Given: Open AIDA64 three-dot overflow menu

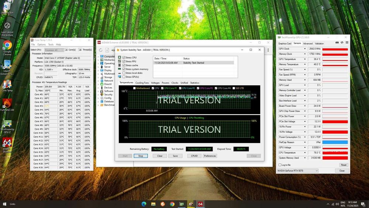Looking at the screenshot, I should coord(268,50).
